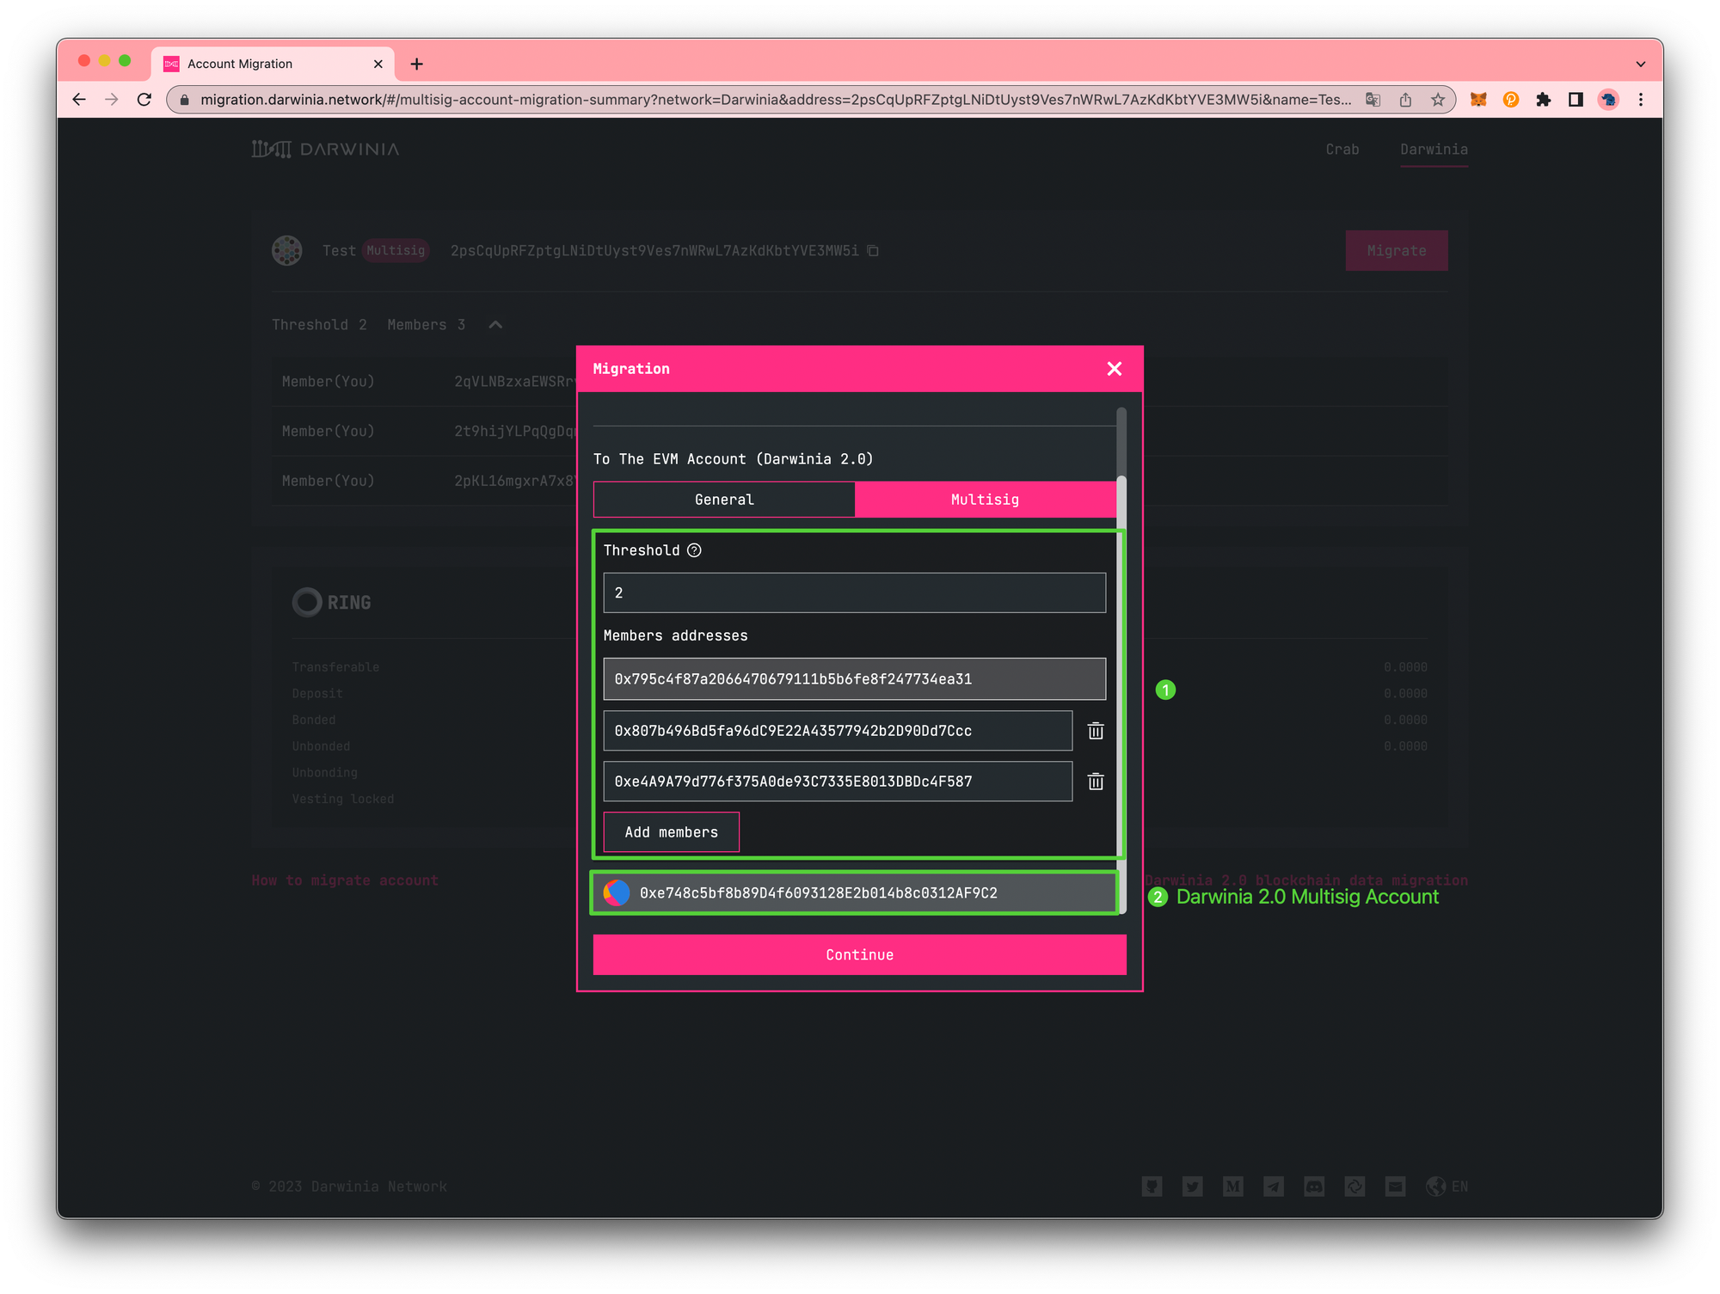Click the trash icon beside 0xe4A9A79d address
The width and height of the screenshot is (1720, 1294).
pyautogui.click(x=1096, y=782)
